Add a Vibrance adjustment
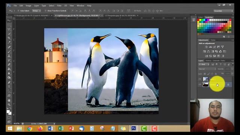240x135 pixels. tap(222, 47)
